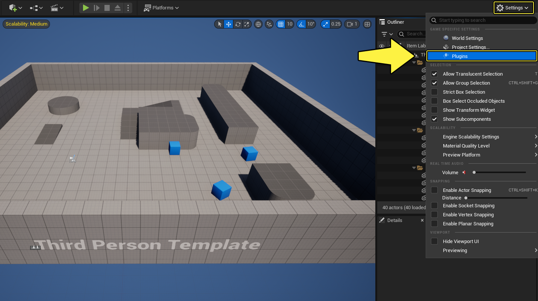This screenshot has width=538, height=301.
Task: Open the Cinematics clapperboard menu
Action: [x=56, y=8]
